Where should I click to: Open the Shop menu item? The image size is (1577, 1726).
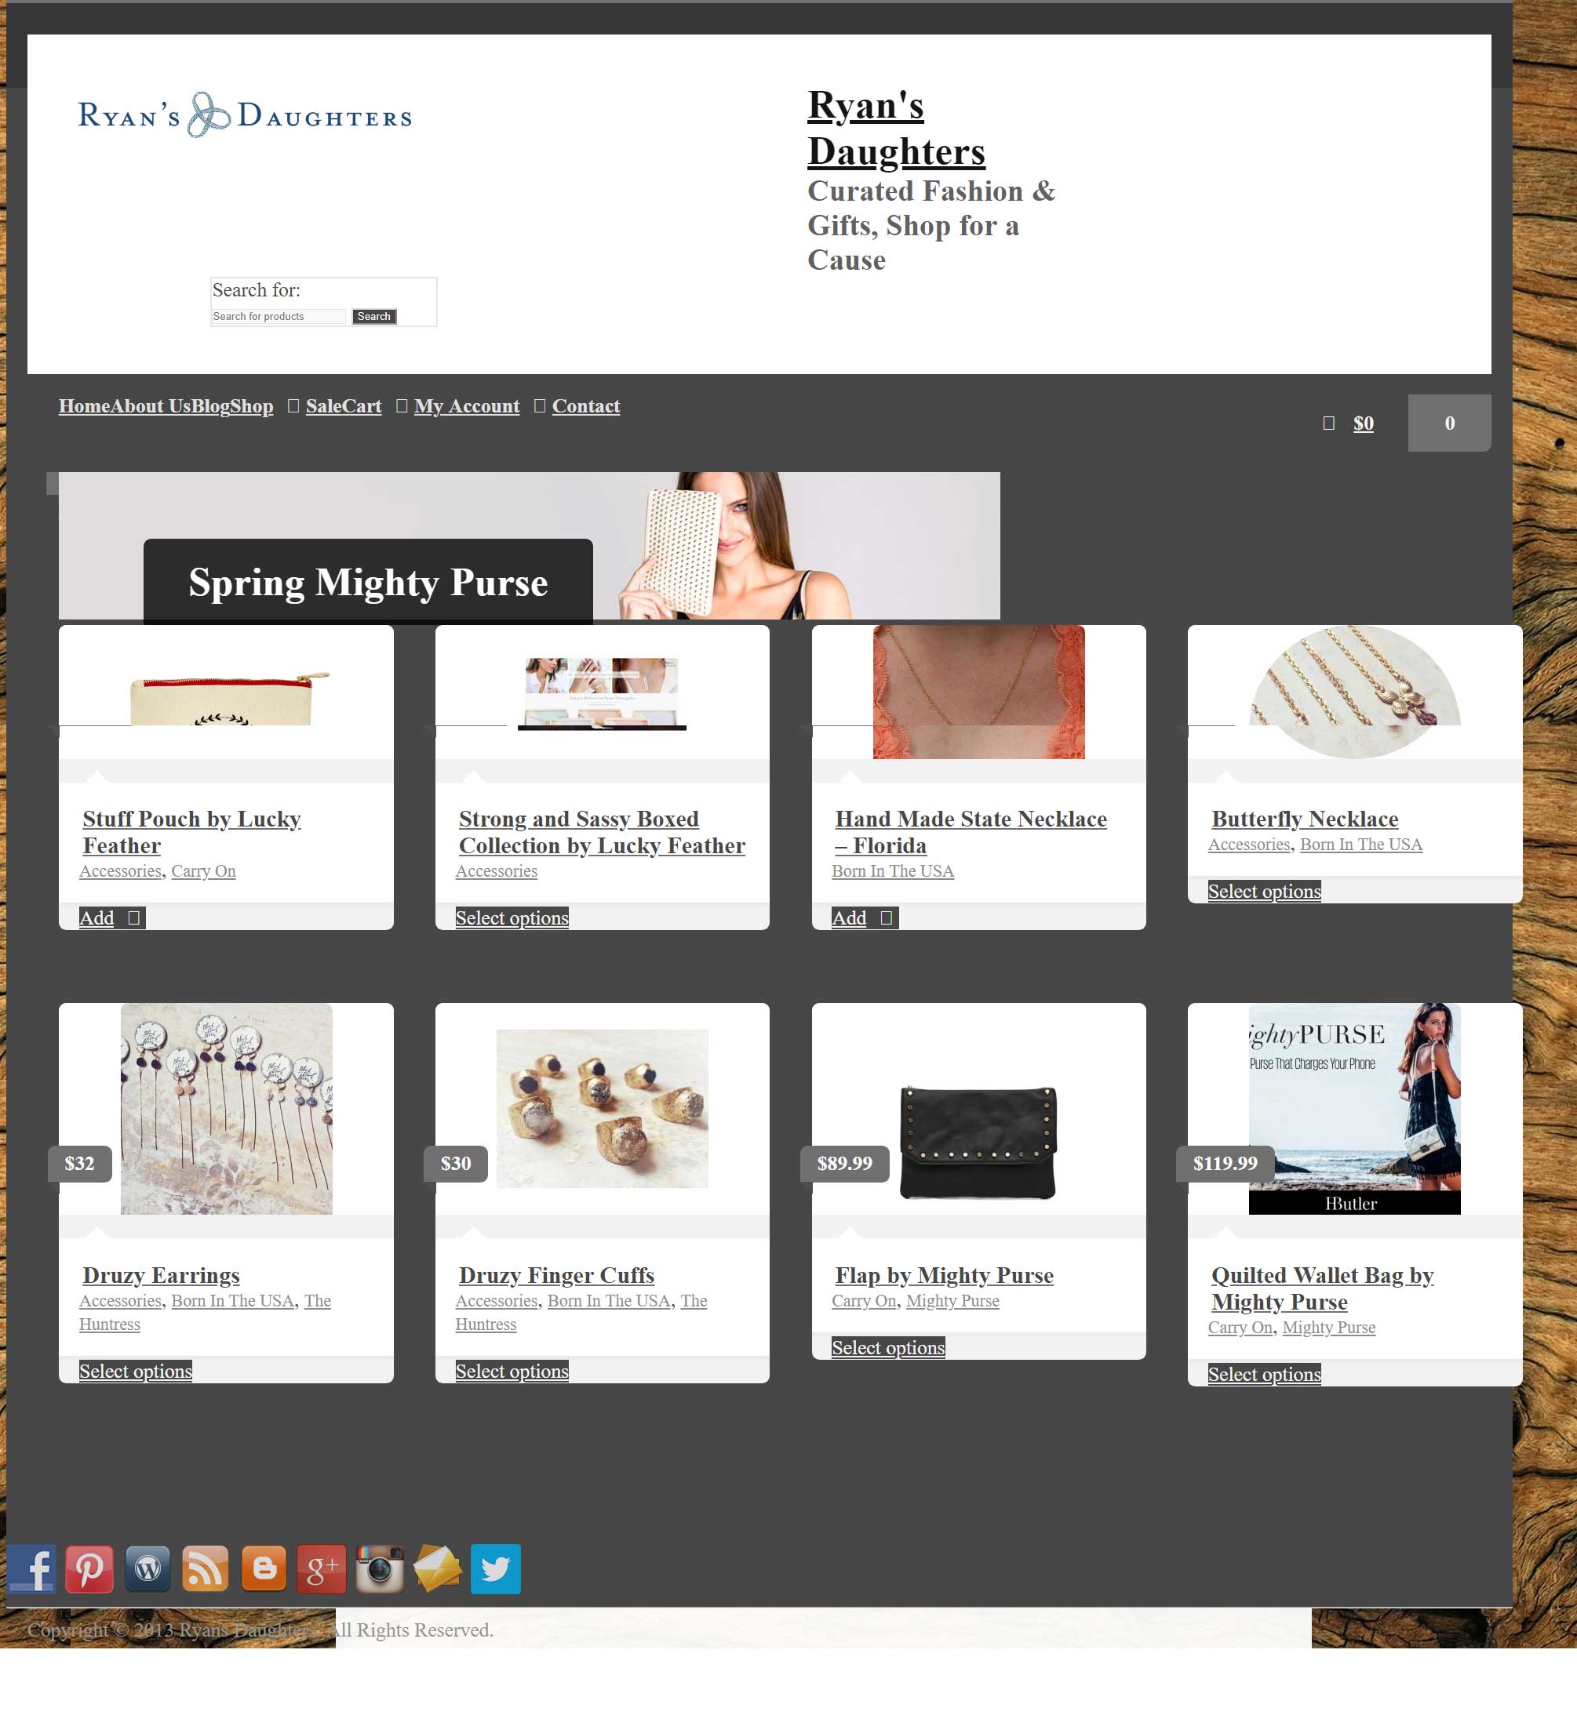click(252, 405)
